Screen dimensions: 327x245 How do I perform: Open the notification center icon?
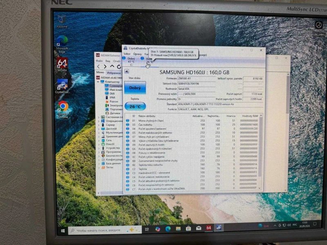[315, 224]
